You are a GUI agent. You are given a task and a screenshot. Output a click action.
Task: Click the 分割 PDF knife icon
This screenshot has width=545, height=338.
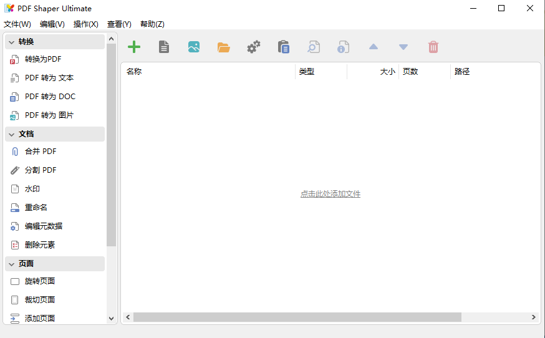(x=14, y=170)
